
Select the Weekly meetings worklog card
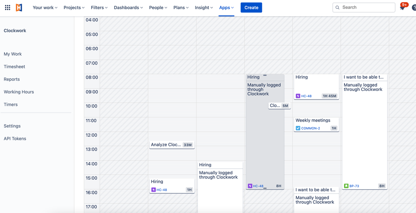(x=316, y=125)
